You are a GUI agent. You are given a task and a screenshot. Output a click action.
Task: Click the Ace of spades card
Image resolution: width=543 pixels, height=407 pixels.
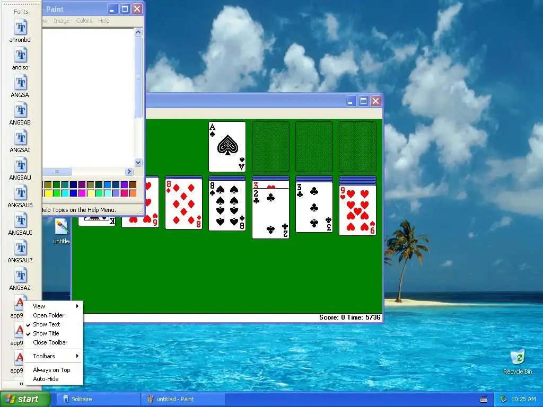tap(227, 147)
